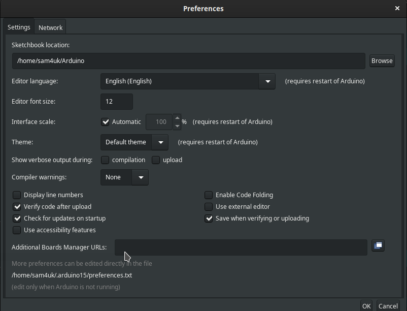Enable Display line numbers

click(x=17, y=195)
